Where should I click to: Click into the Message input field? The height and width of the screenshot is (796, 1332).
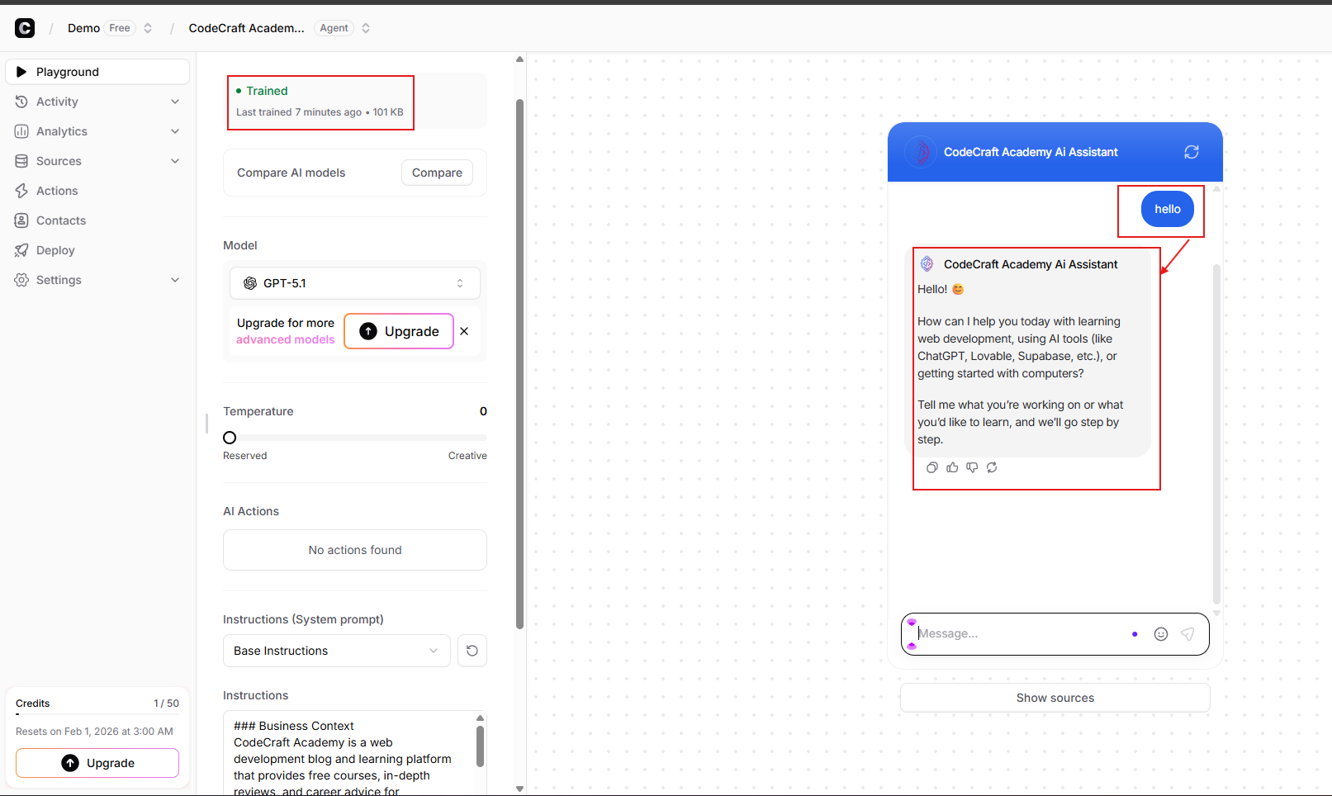tap(1020, 634)
